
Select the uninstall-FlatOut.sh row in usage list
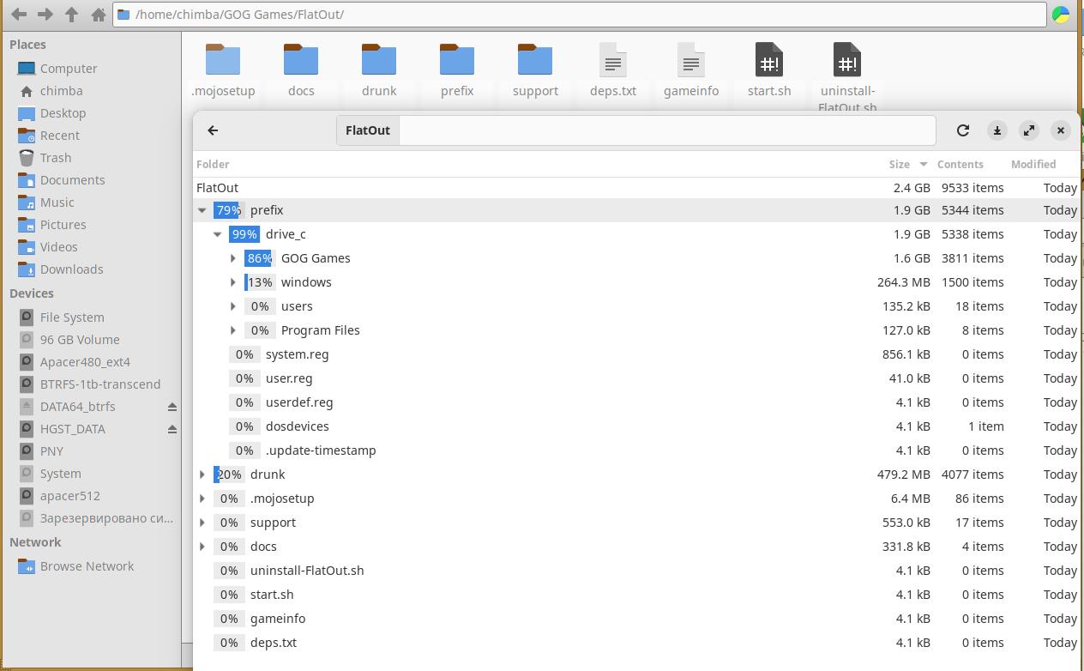(x=636, y=571)
